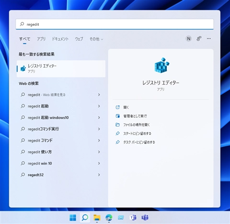Expand arrow for 'regedit 起動 windows10'

(99, 118)
